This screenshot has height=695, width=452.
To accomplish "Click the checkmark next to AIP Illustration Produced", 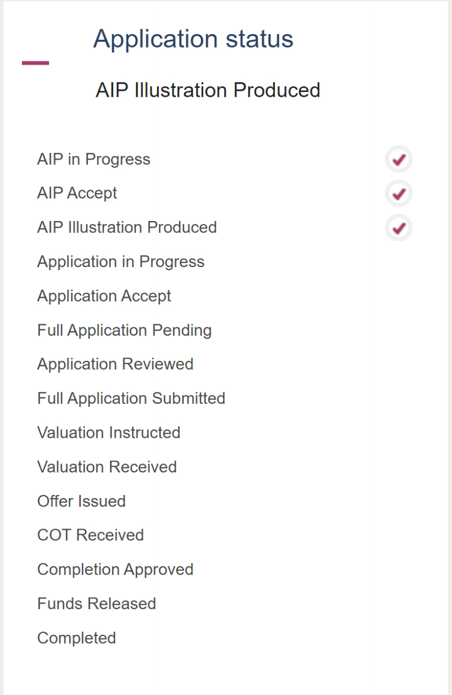I will coord(399,228).
